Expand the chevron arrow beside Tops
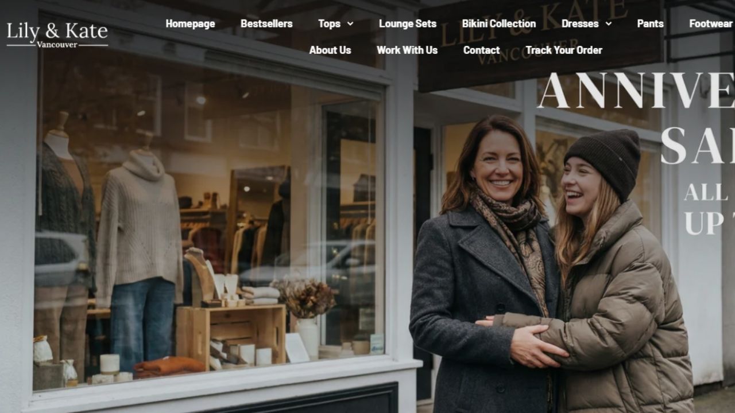Viewport: 735px width, 413px height. 350,24
